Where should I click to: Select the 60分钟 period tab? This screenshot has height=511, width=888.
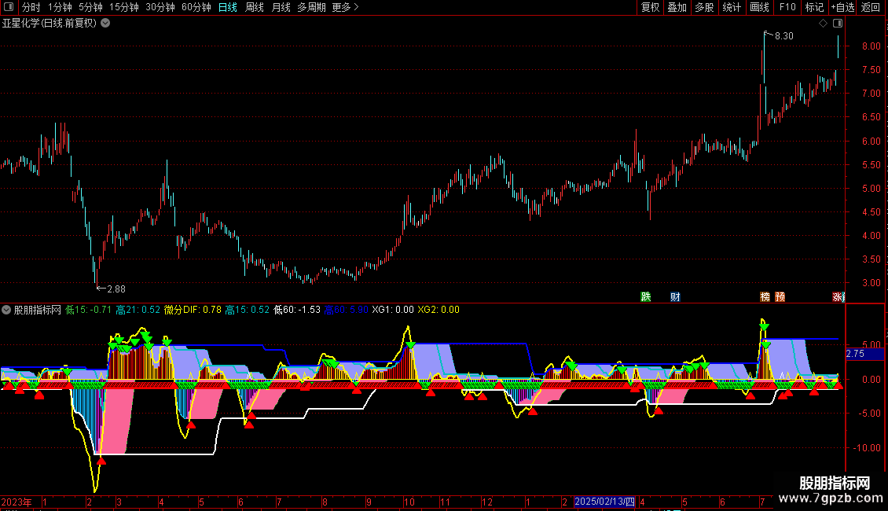point(196,7)
